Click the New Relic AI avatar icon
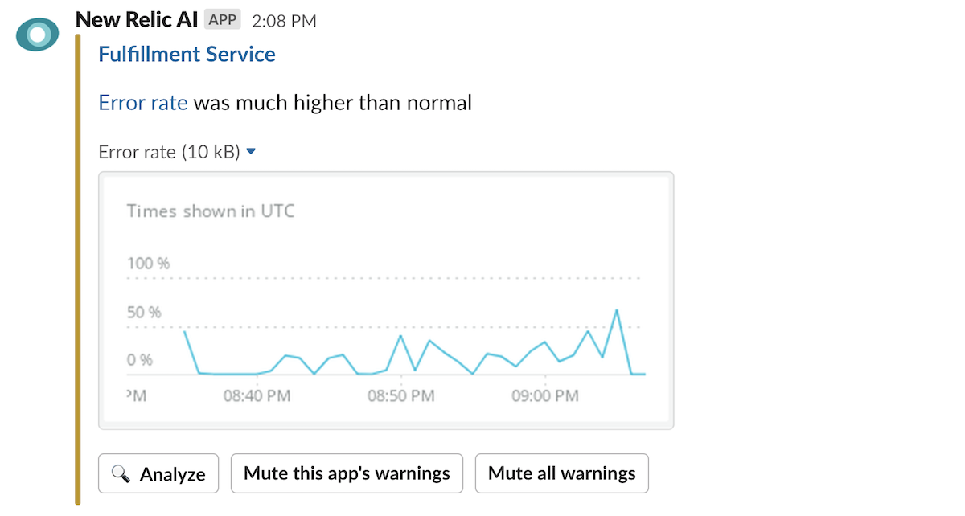The width and height of the screenshot is (965, 516). click(38, 34)
